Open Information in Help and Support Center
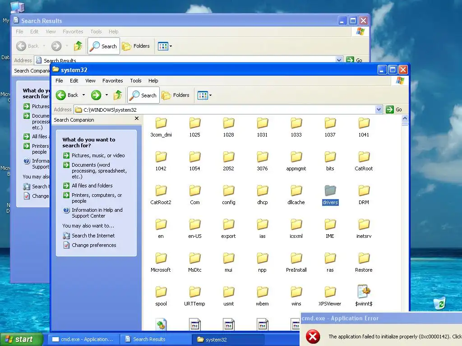Viewport: 462px width, 346px height. tap(93, 213)
